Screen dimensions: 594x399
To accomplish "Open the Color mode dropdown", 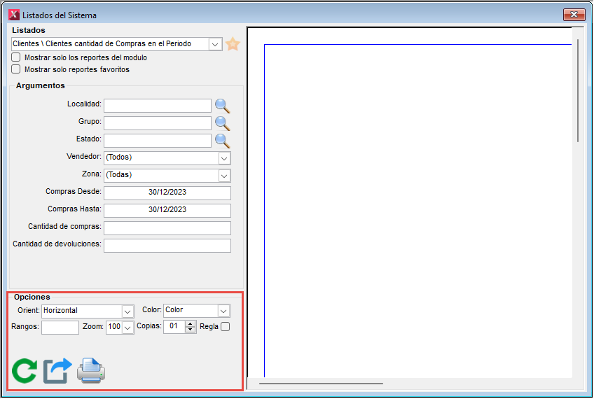I will click(x=223, y=311).
